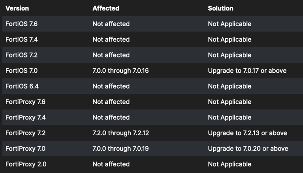Click "Not Applicable" in the FortiProxy 2.0 row
The width and height of the screenshot is (303, 173).
(x=229, y=164)
